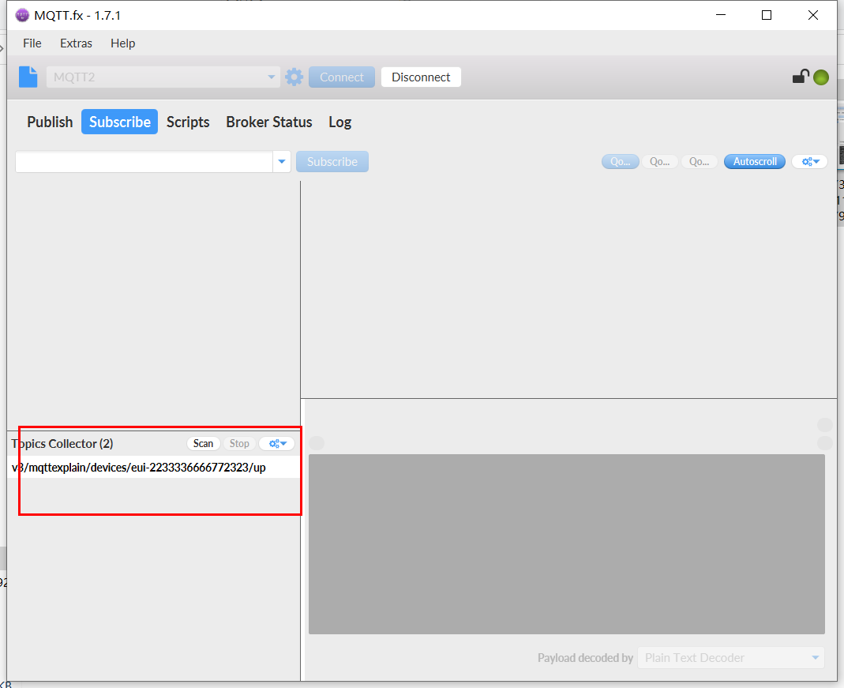Select the second QoS level toggle

(x=660, y=161)
